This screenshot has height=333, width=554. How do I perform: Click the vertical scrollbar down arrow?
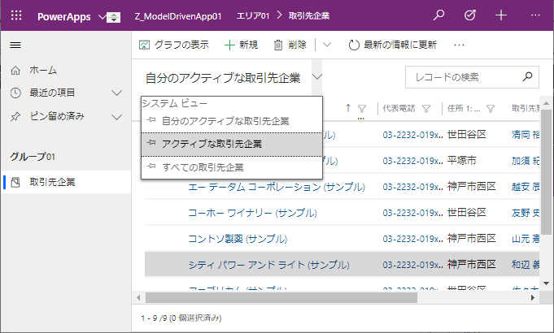tap(546, 283)
